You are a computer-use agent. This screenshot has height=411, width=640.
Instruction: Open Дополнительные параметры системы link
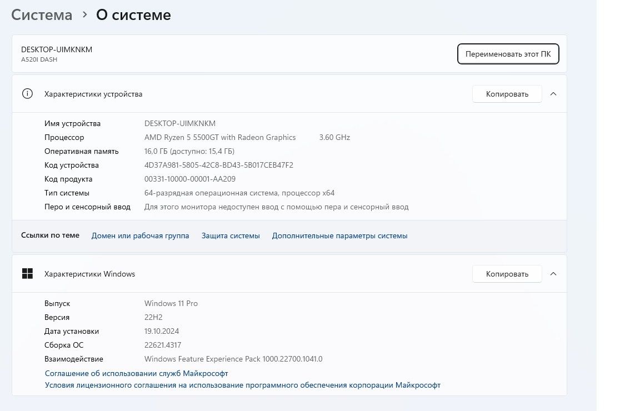[x=339, y=235]
